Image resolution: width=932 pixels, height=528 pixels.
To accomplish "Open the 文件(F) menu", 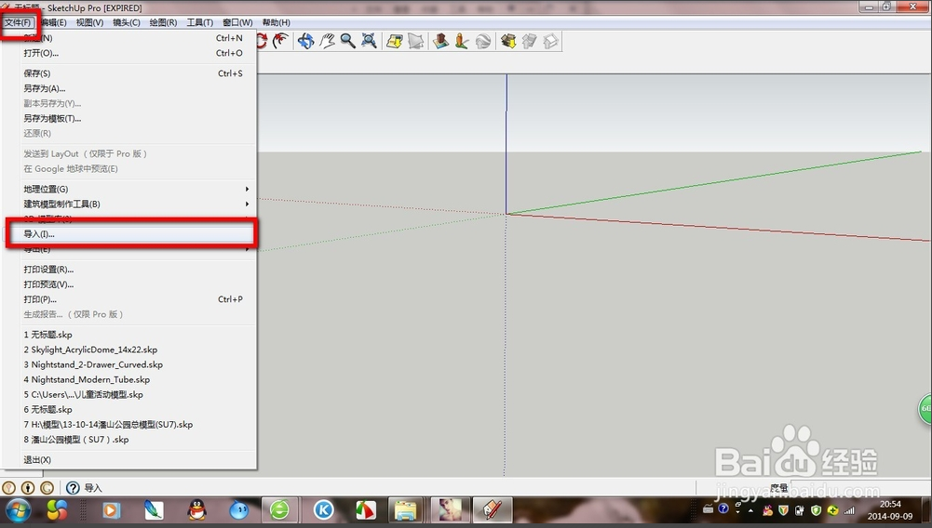I will (18, 22).
